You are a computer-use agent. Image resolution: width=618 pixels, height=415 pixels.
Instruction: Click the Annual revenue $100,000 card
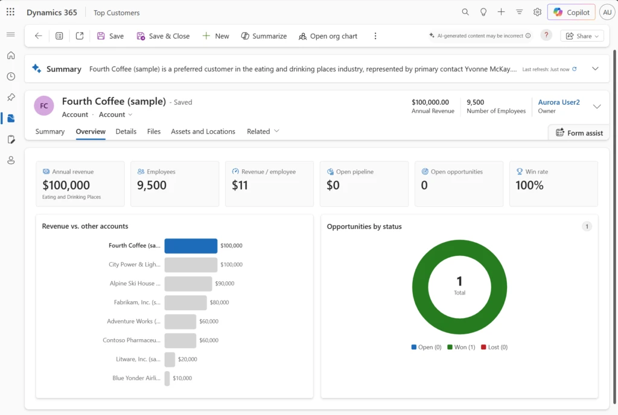[80, 184]
